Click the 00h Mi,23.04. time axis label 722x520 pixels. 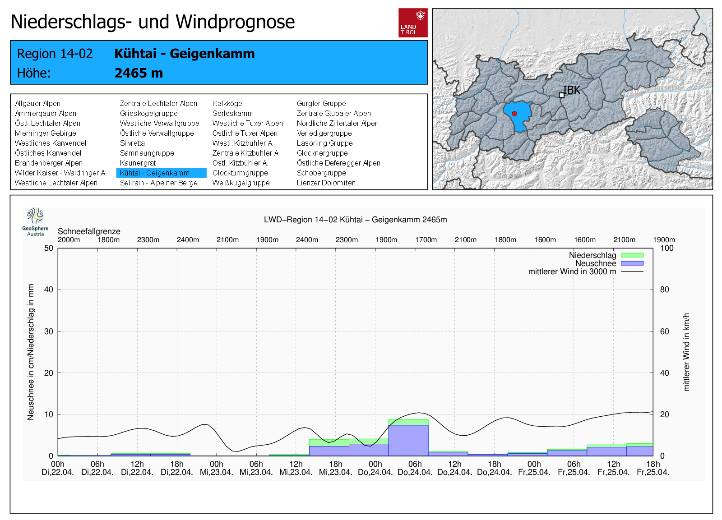tap(217, 468)
